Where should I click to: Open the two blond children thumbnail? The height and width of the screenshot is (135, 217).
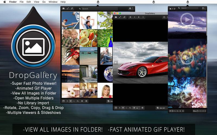click(x=71, y=38)
